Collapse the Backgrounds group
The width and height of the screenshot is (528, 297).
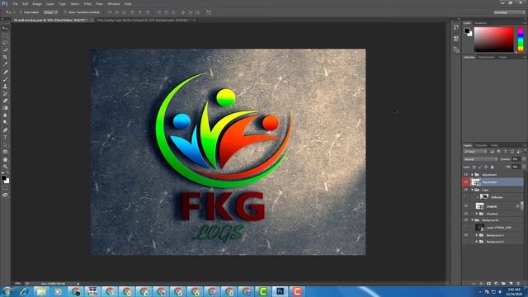(472, 220)
